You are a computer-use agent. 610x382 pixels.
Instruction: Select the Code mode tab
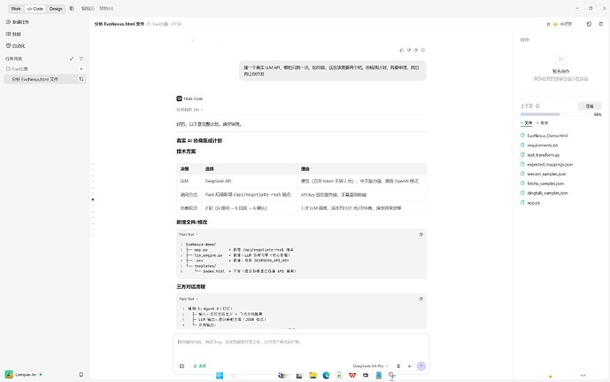(x=35, y=9)
